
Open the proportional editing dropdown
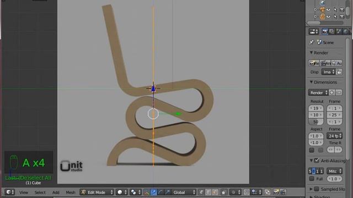click(x=236, y=192)
